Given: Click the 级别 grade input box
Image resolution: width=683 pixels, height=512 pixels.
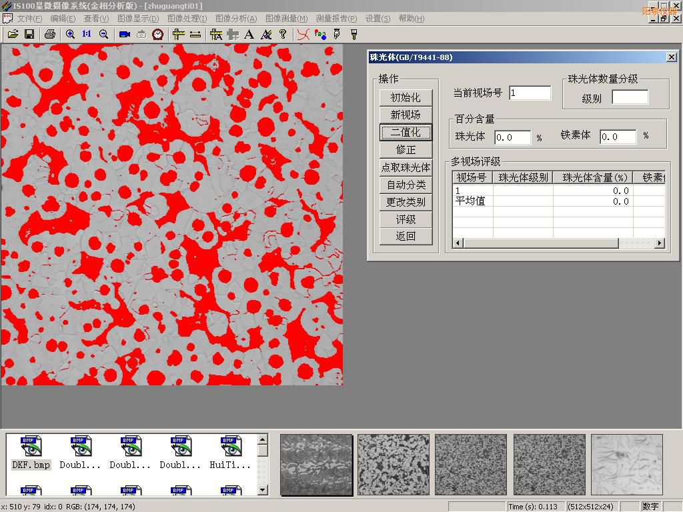Looking at the screenshot, I should (x=630, y=98).
